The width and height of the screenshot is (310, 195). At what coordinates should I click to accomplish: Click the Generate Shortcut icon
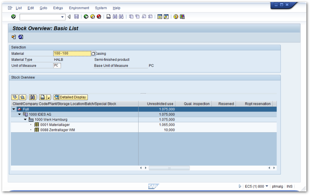pos(166,17)
